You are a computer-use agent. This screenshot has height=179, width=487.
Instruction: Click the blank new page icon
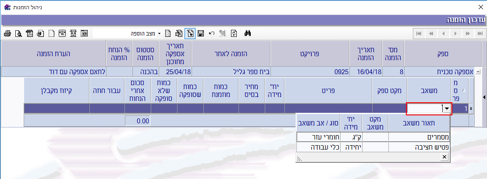51,33
